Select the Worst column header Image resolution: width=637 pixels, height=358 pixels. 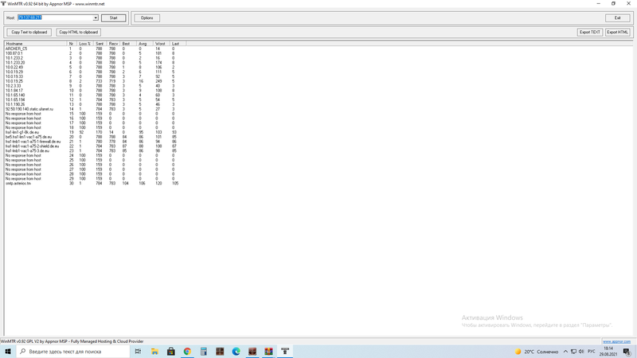tap(162, 44)
